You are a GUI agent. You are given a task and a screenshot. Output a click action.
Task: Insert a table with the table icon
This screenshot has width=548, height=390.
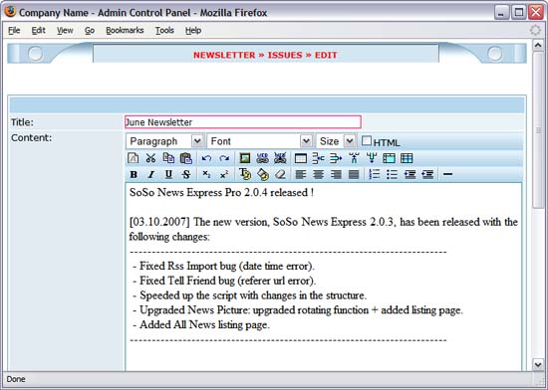coord(301,158)
